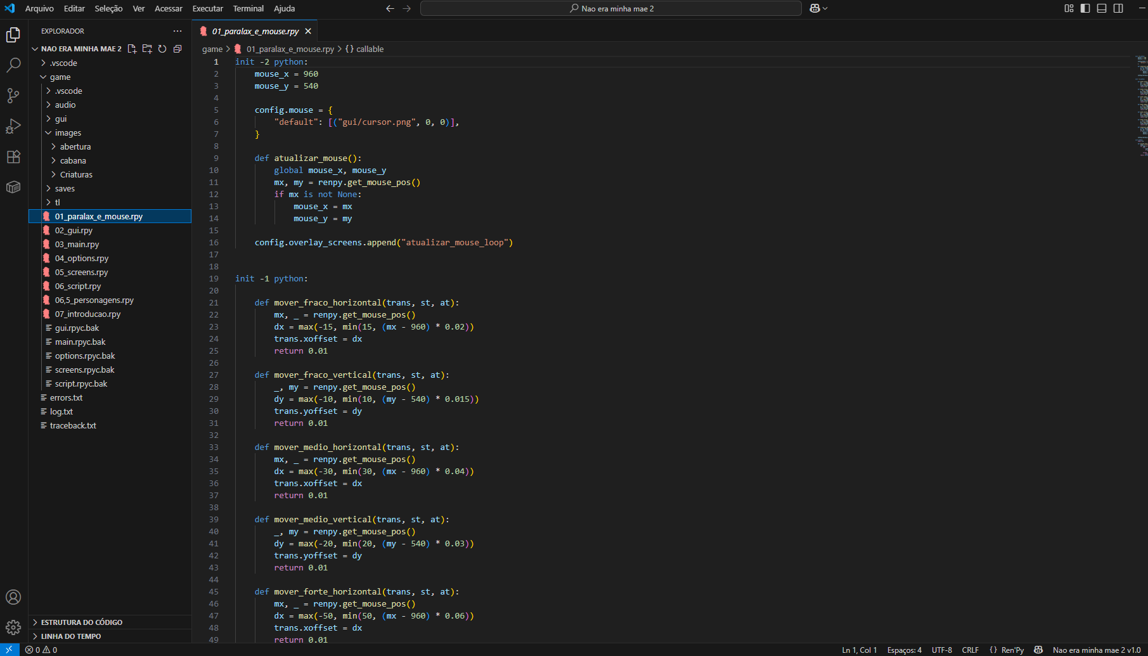Viewport: 1148px width, 656px height.
Task: Refresh the explorer file tree
Action: pyautogui.click(x=162, y=49)
